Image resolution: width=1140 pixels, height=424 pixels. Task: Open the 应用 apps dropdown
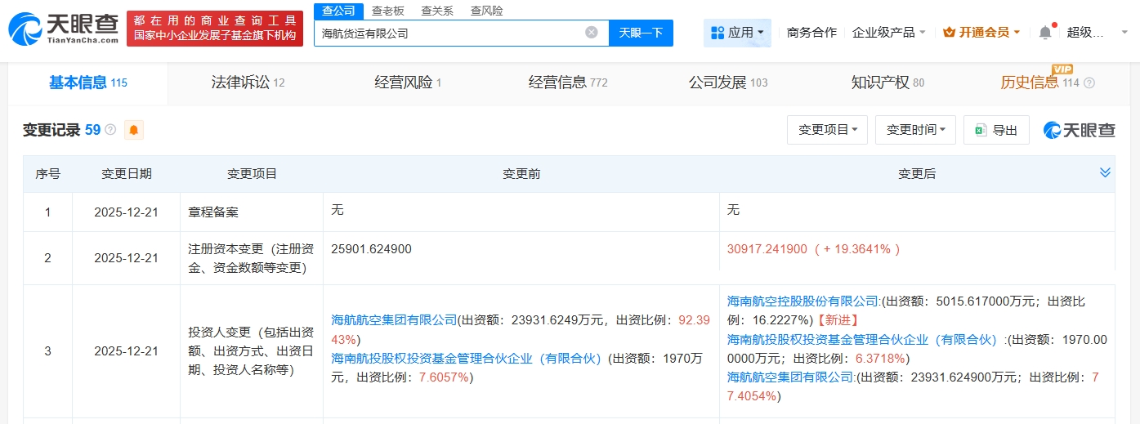tap(737, 33)
